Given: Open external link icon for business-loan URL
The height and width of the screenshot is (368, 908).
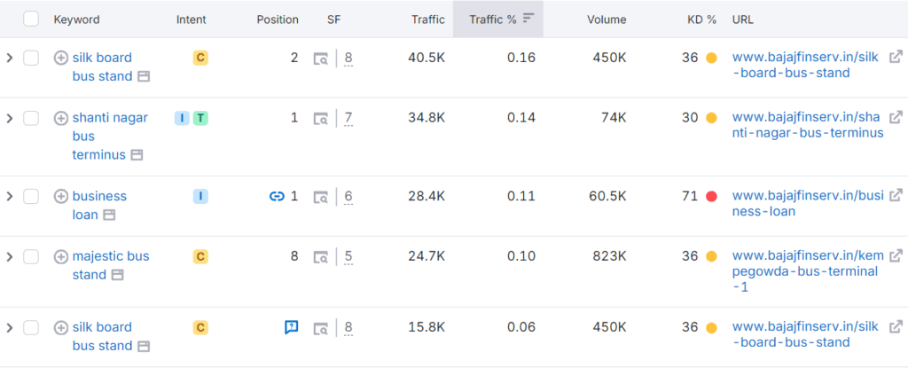Looking at the screenshot, I should click(x=896, y=195).
